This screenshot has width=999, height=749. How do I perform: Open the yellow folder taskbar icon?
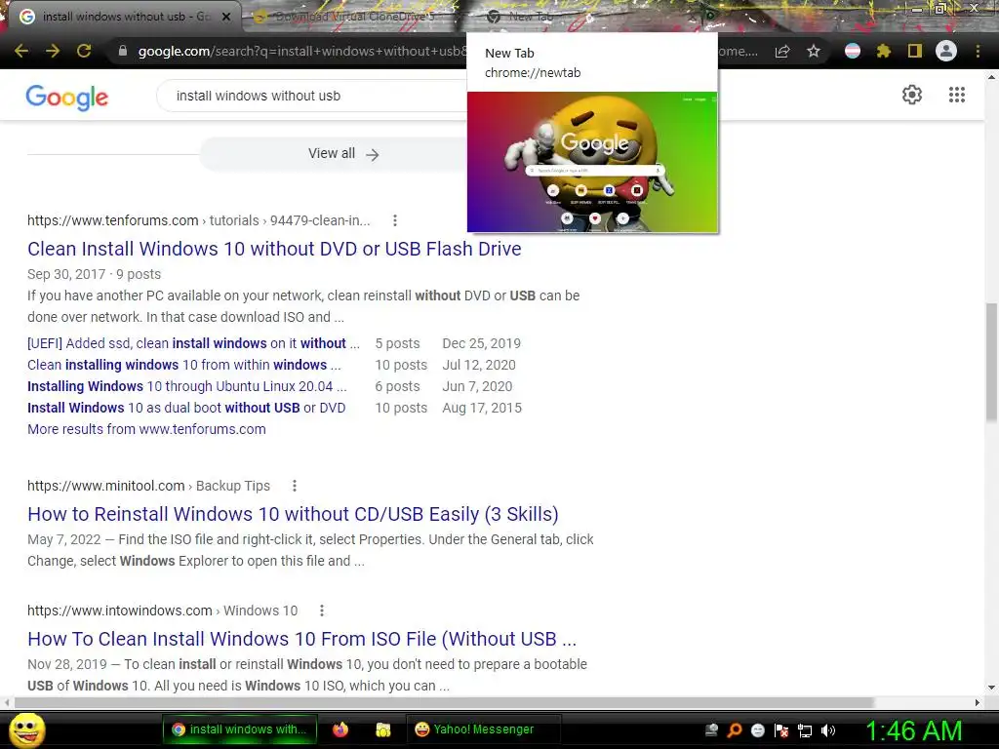tap(382, 729)
